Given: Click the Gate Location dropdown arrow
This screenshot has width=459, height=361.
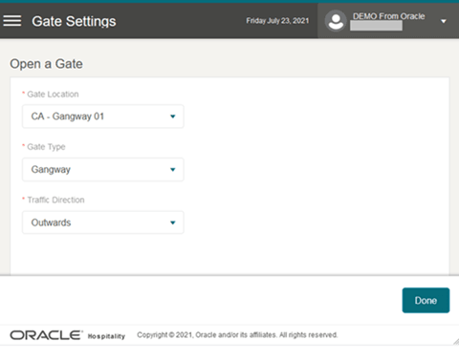Looking at the screenshot, I should tap(173, 117).
